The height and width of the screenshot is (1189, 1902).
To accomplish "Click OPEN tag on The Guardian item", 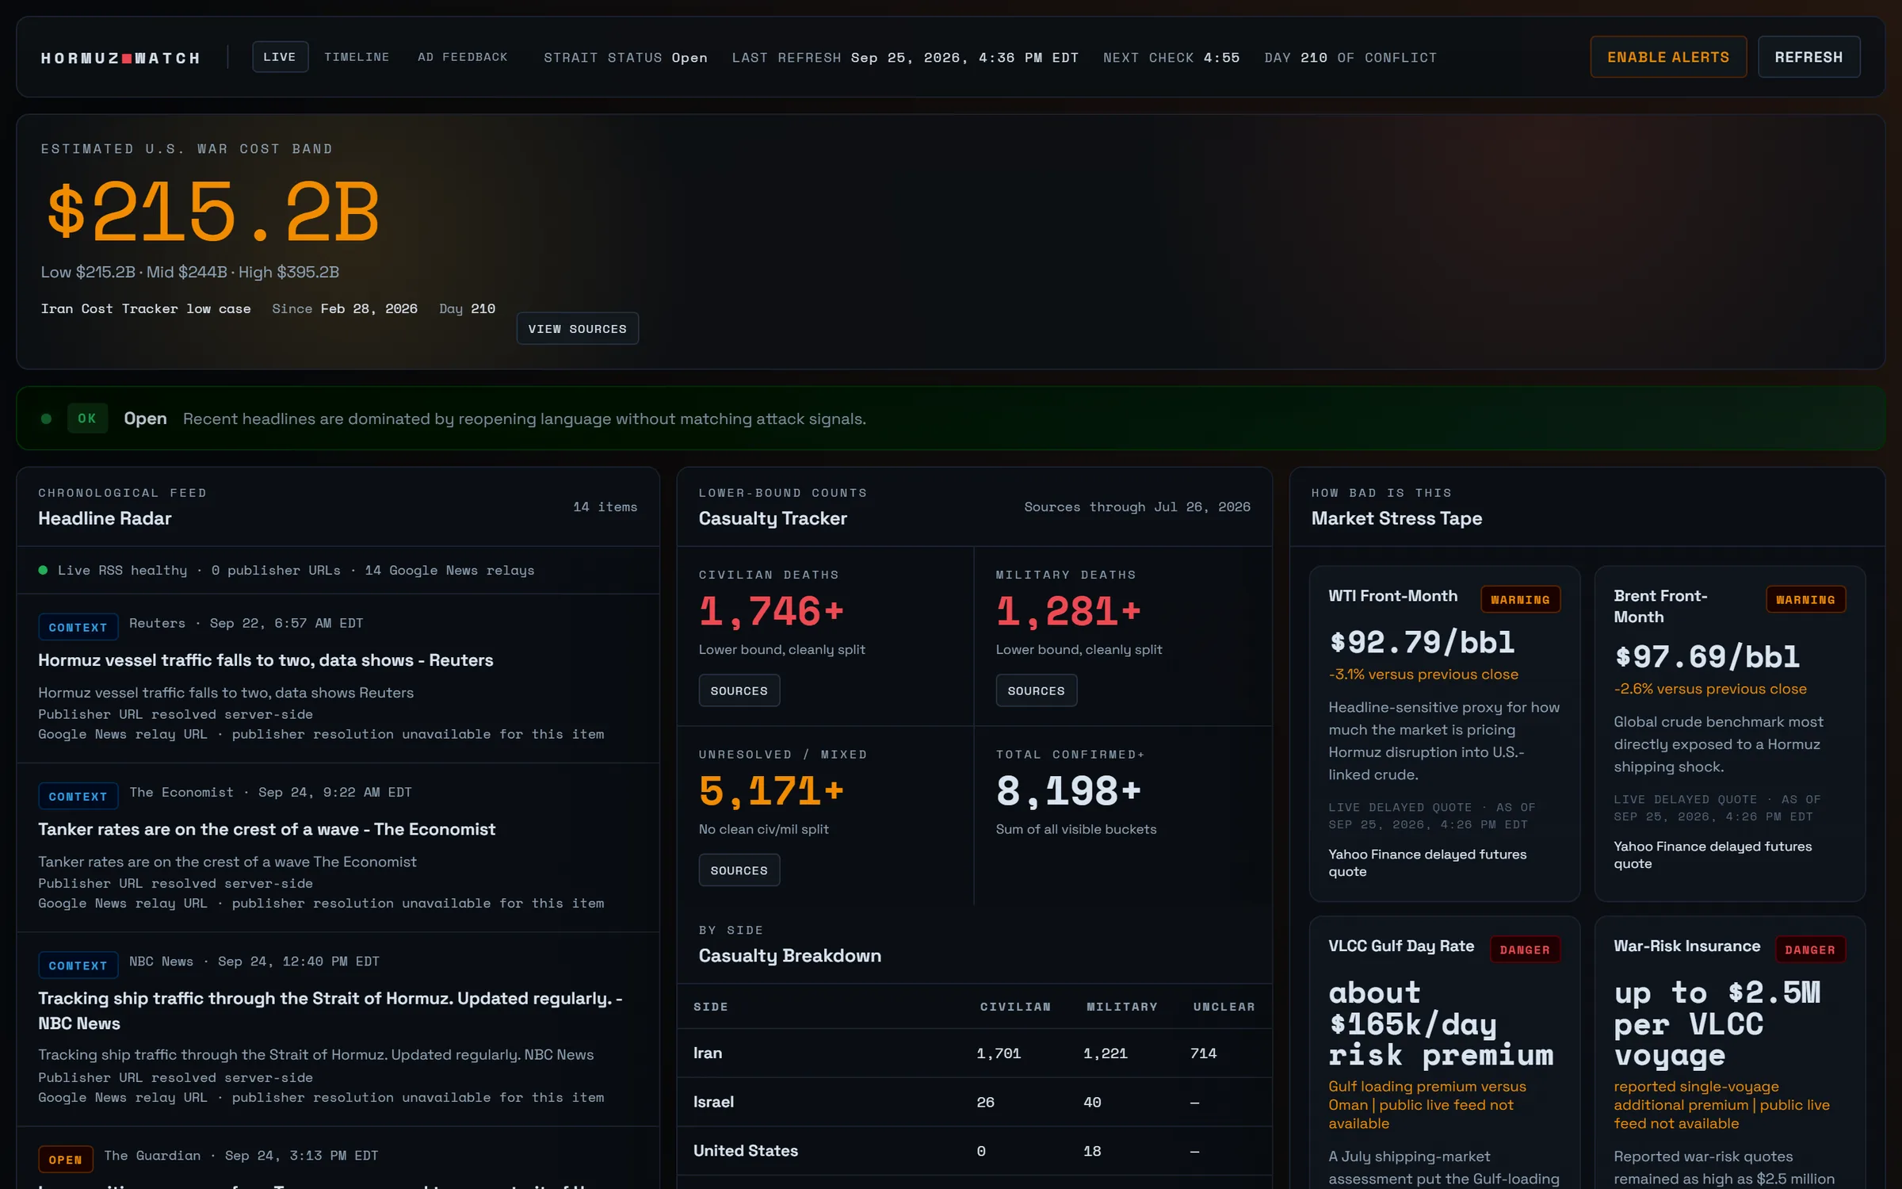I will click(65, 1159).
